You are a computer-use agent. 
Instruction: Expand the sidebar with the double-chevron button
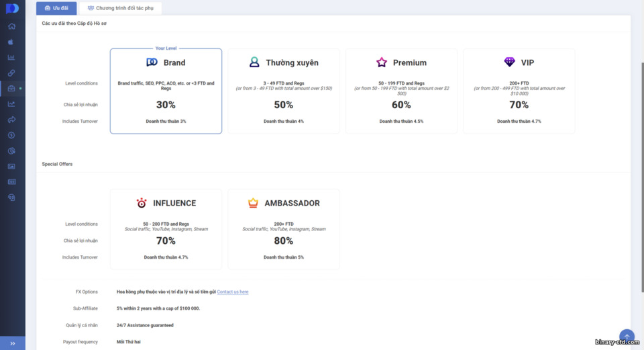tap(12, 343)
